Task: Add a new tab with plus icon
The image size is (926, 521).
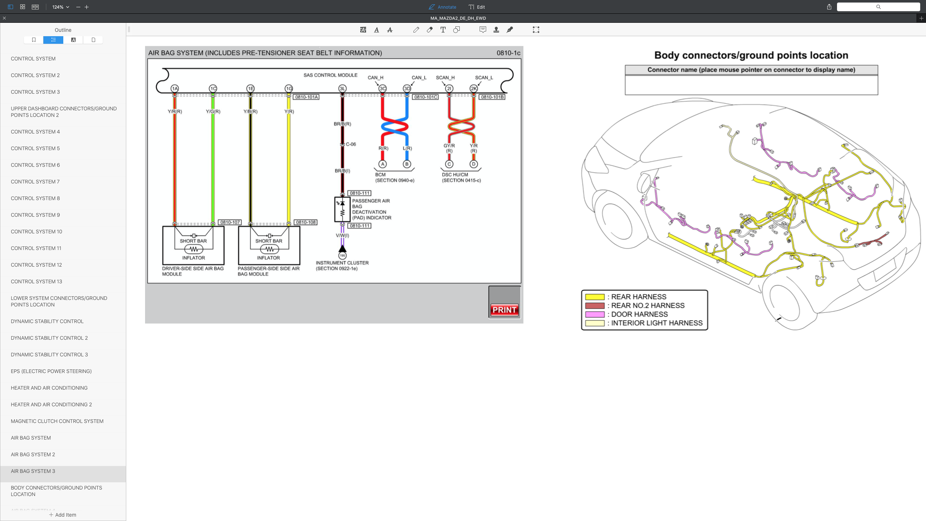Action: point(921,18)
